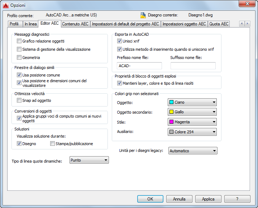258x208 pixels.
Task: Click the cyan swatch in Oggetto combo
Action: (171, 102)
